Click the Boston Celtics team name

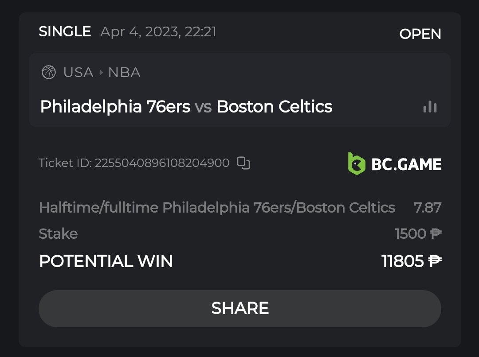coord(274,107)
